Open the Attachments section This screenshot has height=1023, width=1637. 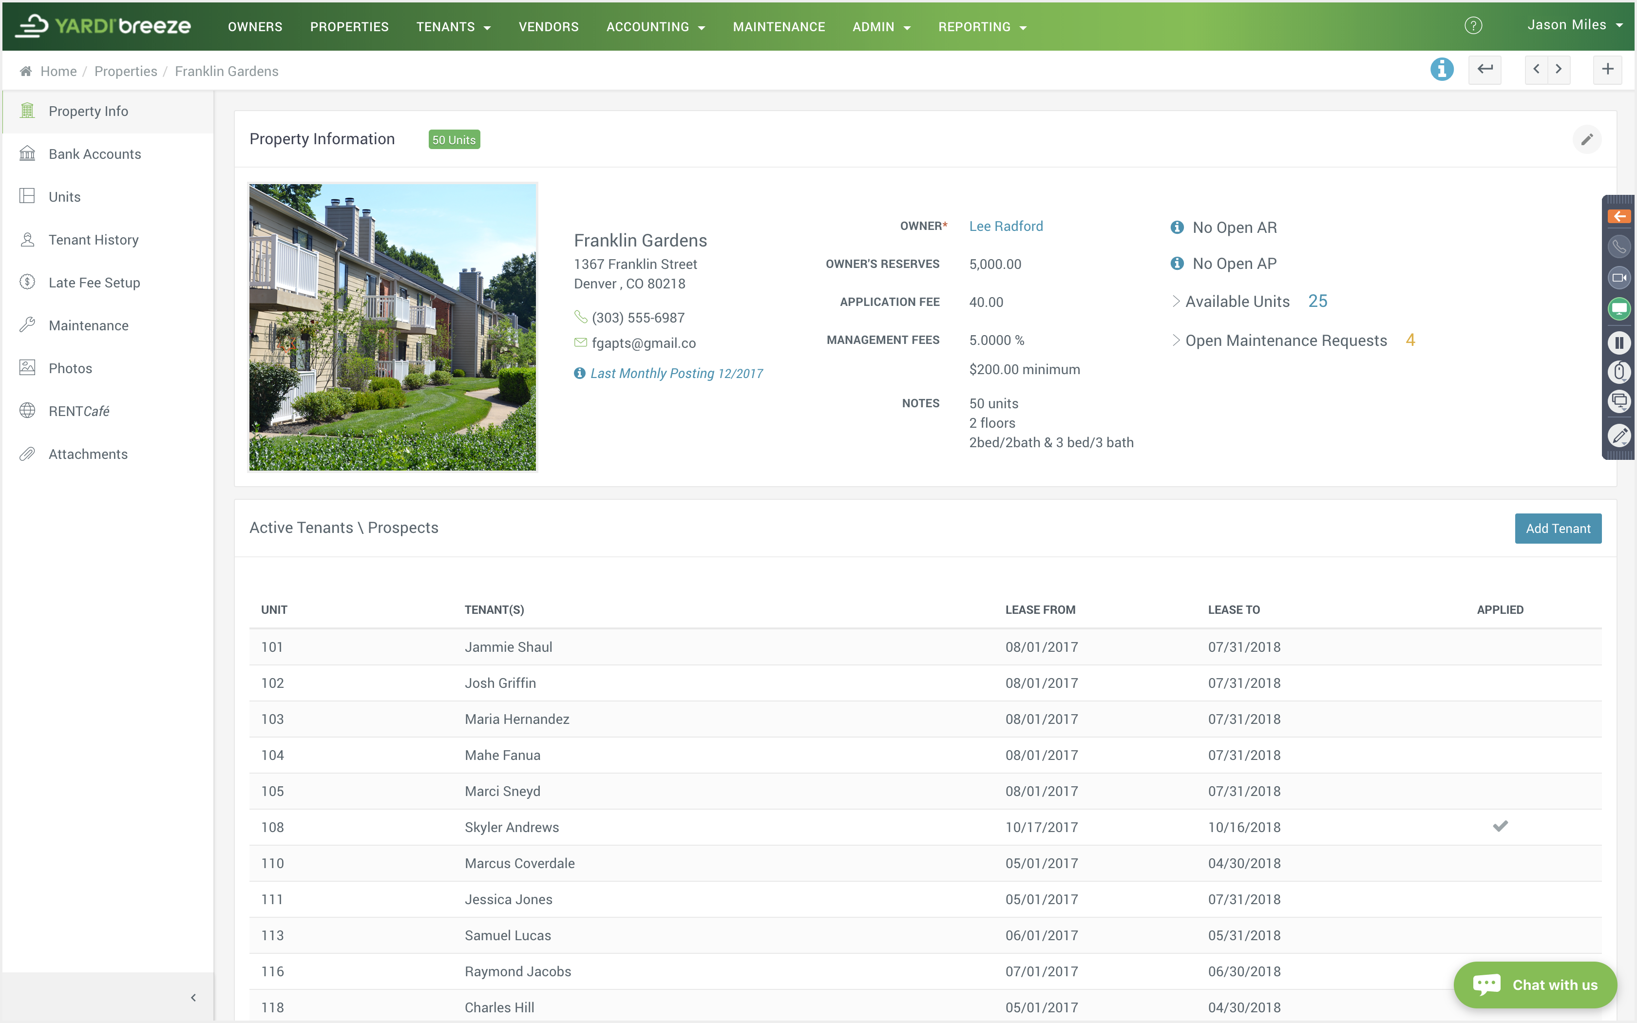pyautogui.click(x=88, y=454)
